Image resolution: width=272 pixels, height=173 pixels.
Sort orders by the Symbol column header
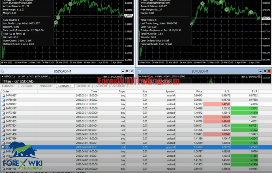point(162,91)
